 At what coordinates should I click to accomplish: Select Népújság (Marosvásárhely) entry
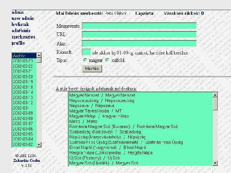[141, 137]
